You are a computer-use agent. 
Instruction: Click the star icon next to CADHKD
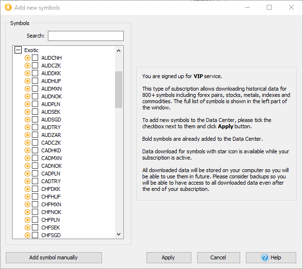pyautogui.click(x=28, y=150)
